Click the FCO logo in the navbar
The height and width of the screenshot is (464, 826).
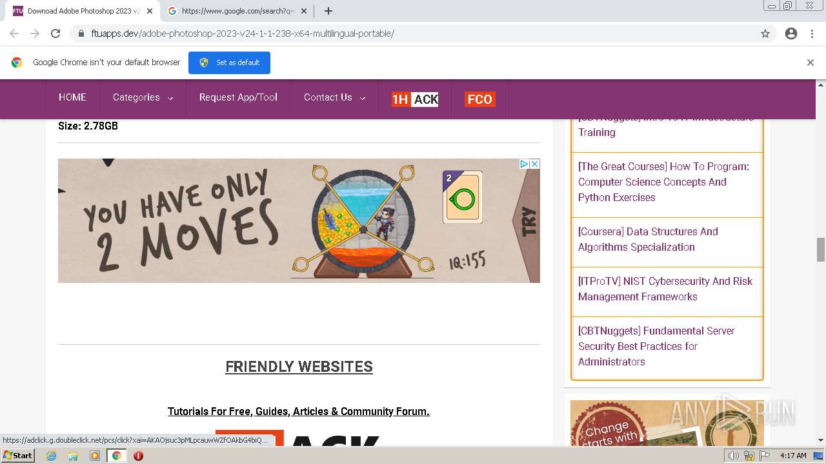[480, 99]
